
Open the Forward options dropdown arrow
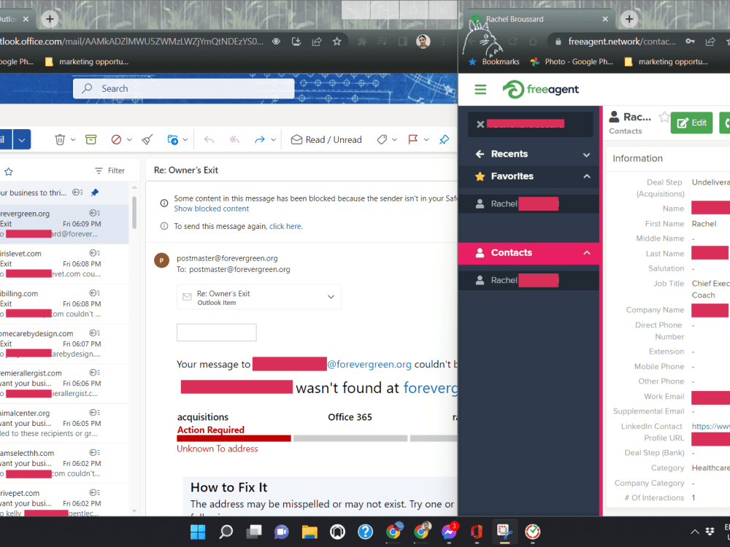click(273, 139)
